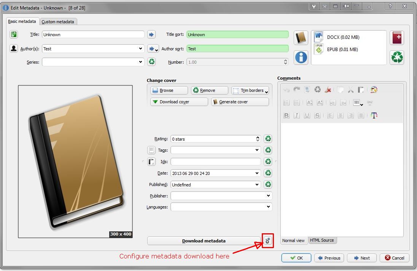Open the Published dropdown
The image size is (417, 271).
pos(257,184)
